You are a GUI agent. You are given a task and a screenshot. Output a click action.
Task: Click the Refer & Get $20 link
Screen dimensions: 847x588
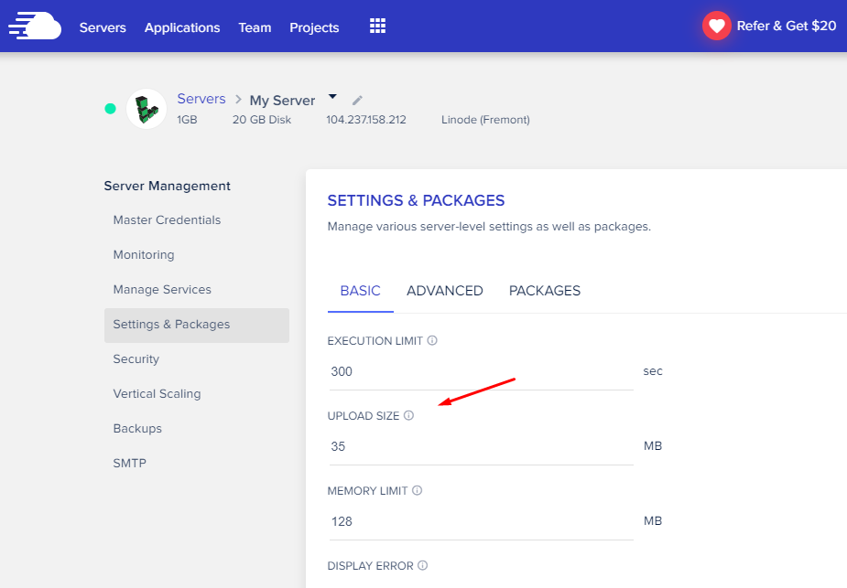[786, 26]
